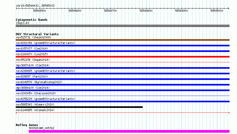
Task: Click the gray 19q13.43 cytogenetic band bar
Action: point(122,26)
